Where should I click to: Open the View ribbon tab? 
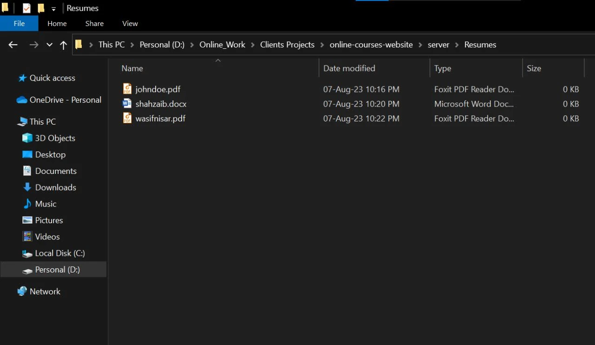(130, 23)
